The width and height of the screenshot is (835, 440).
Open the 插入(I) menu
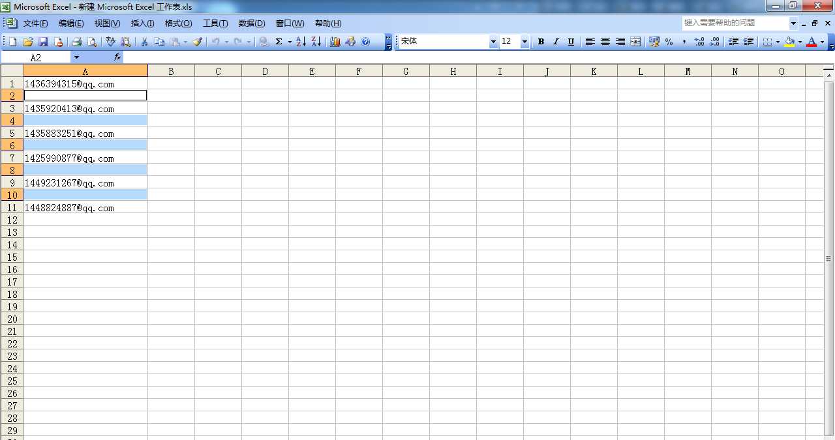143,23
